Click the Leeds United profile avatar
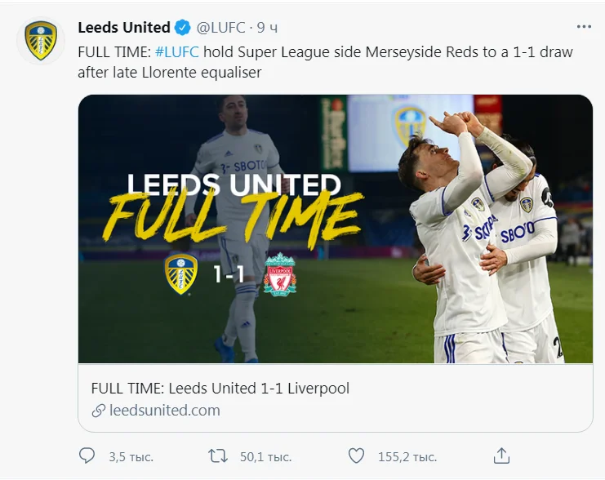 pyautogui.click(x=40, y=41)
